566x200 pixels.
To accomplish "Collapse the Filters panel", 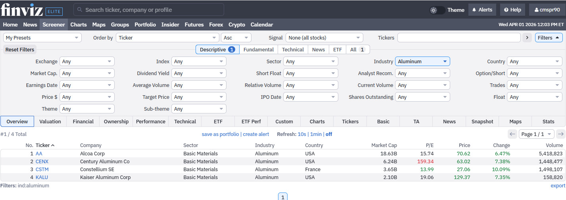I will pyautogui.click(x=549, y=38).
